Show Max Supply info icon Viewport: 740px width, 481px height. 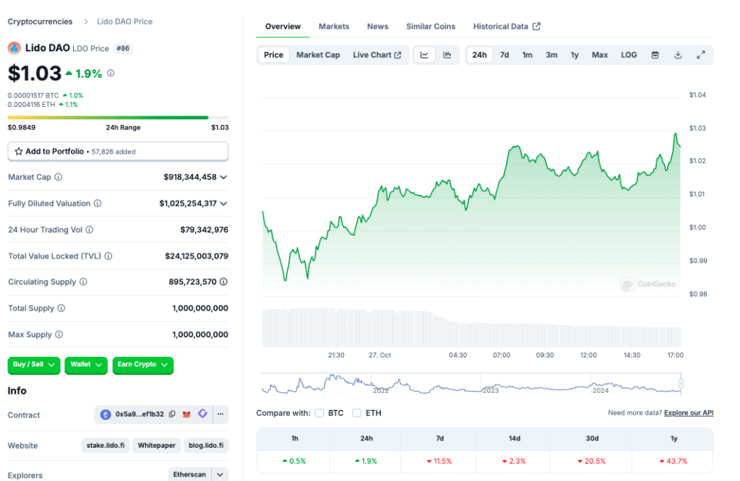59,334
